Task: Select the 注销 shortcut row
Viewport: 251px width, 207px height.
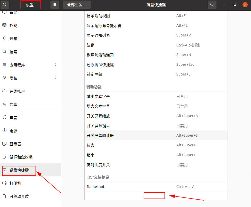Action: [156, 45]
